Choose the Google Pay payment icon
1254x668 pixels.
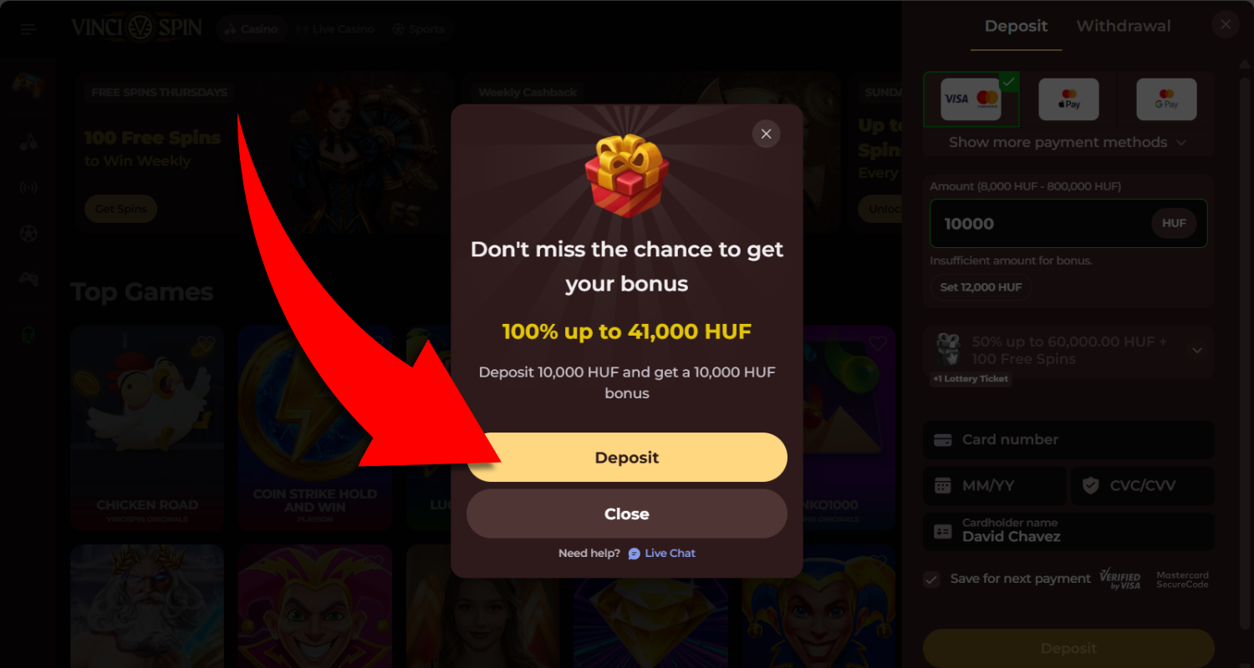pyautogui.click(x=1166, y=99)
